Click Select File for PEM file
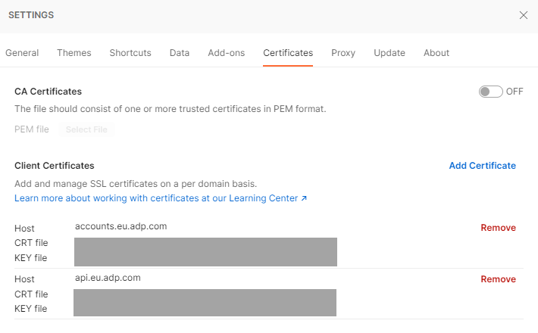Viewport: 538px width, 333px height. pos(86,130)
